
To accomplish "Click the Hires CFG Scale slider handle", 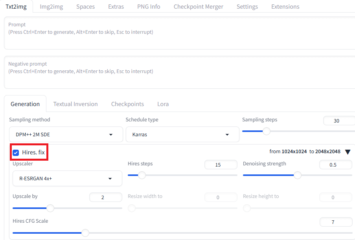I will [x=85, y=233].
